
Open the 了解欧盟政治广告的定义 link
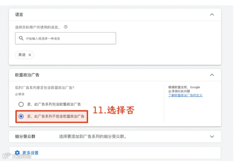click(185, 95)
